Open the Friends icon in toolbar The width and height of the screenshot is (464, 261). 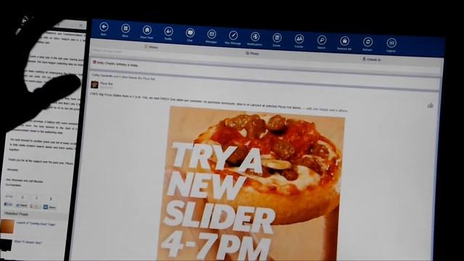(299, 39)
